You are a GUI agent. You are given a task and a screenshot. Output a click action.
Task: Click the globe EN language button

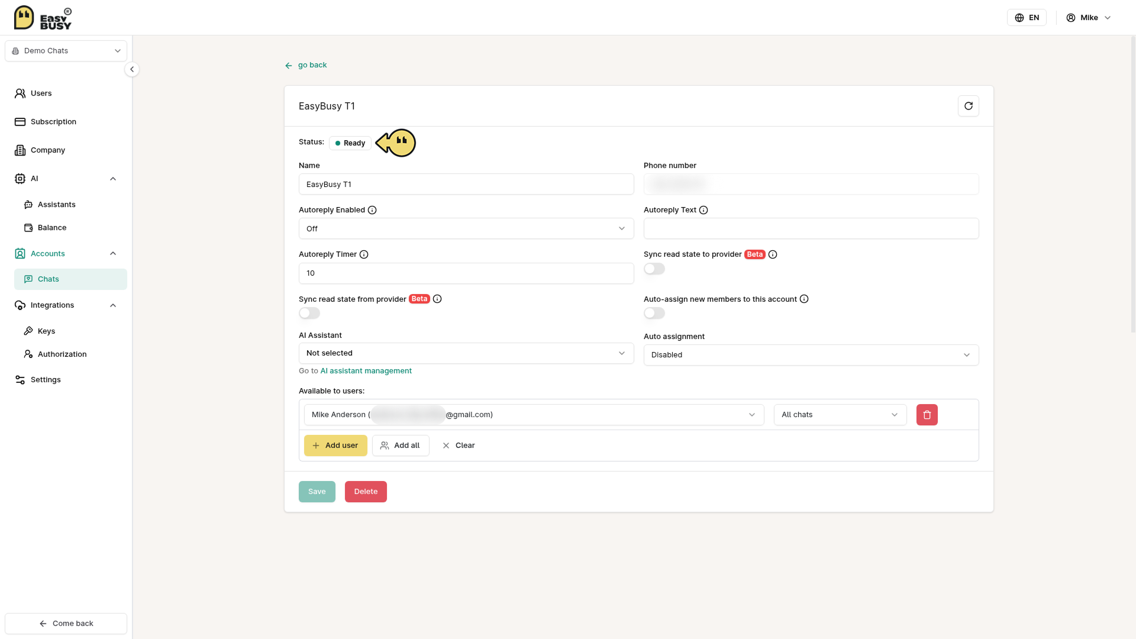pyautogui.click(x=1027, y=18)
